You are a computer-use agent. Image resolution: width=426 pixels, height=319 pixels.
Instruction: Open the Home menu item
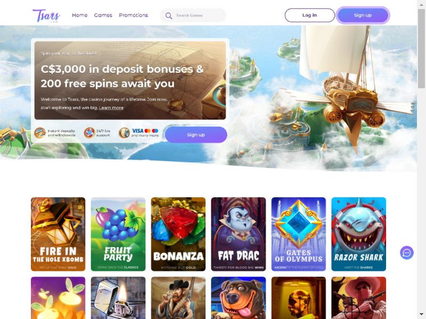click(x=79, y=15)
